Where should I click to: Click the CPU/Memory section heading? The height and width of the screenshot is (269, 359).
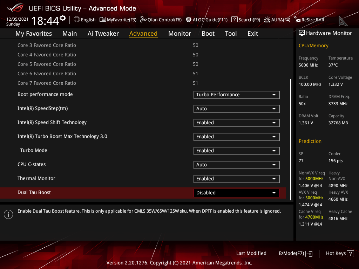coord(313,46)
